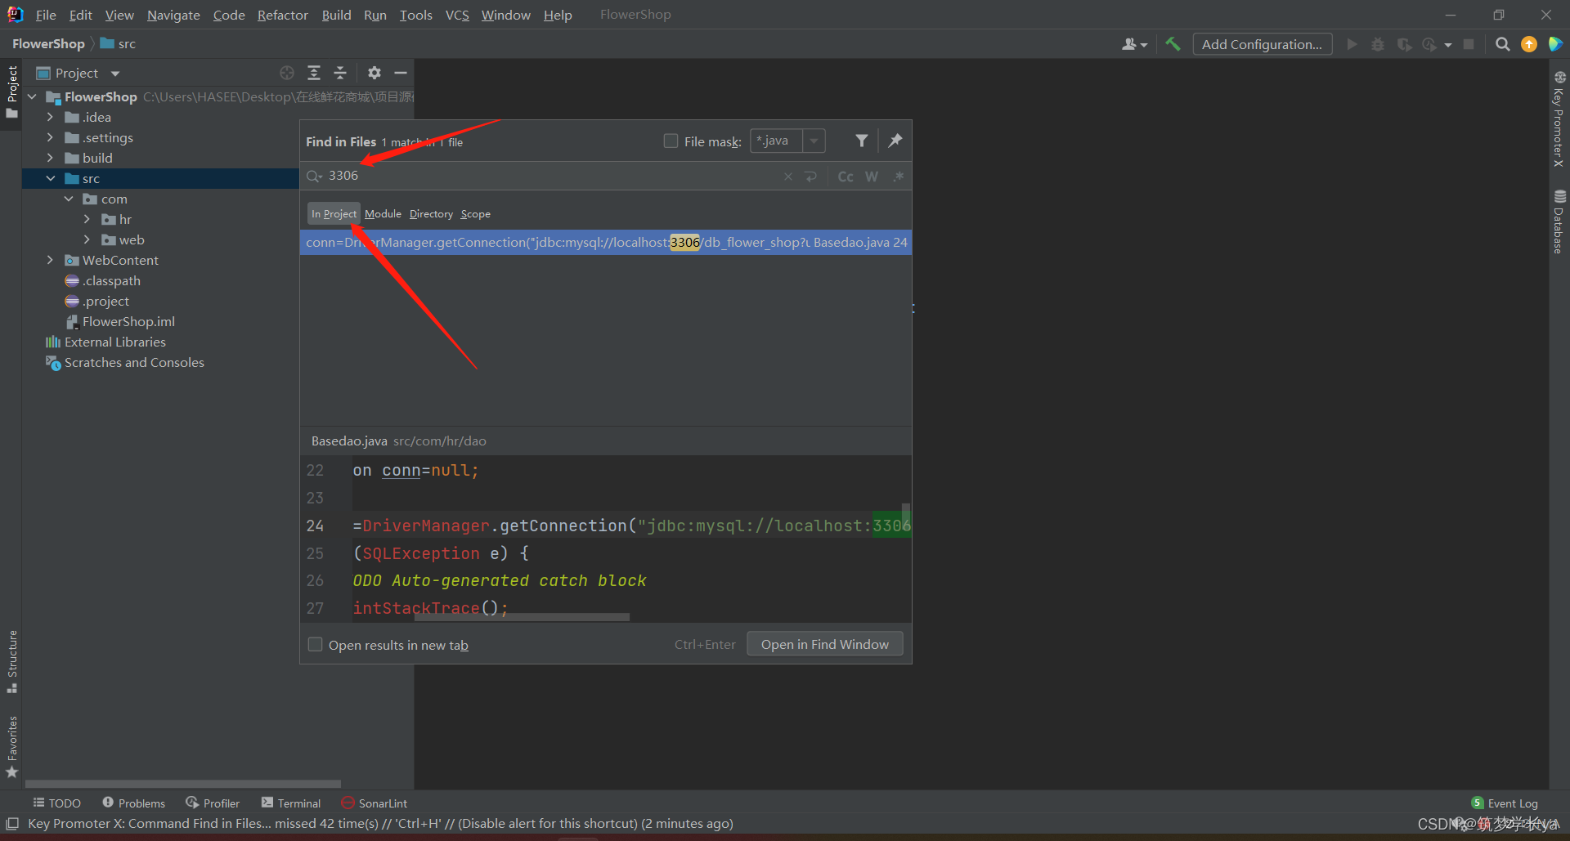Open the Problems tool window
Screen dimensions: 1570x841
pos(133,803)
